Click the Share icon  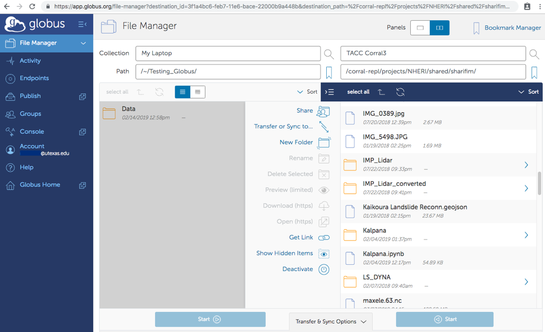(x=323, y=111)
